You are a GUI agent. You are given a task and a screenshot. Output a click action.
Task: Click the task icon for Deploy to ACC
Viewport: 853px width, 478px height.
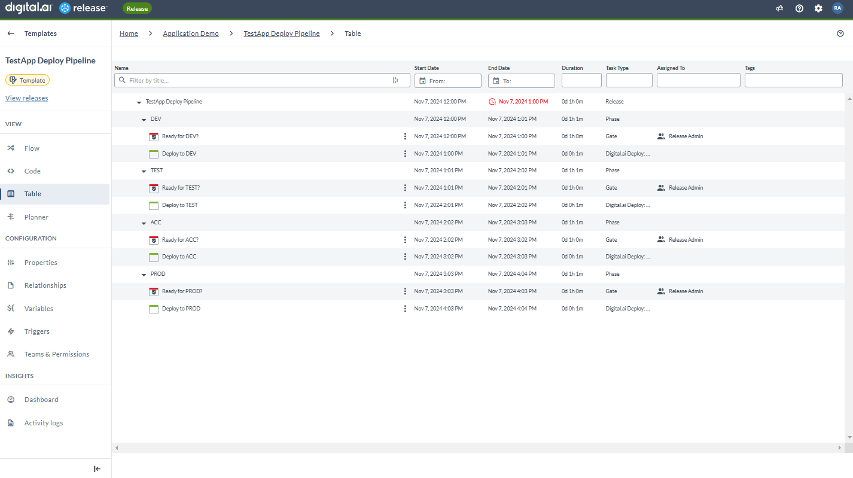point(154,257)
